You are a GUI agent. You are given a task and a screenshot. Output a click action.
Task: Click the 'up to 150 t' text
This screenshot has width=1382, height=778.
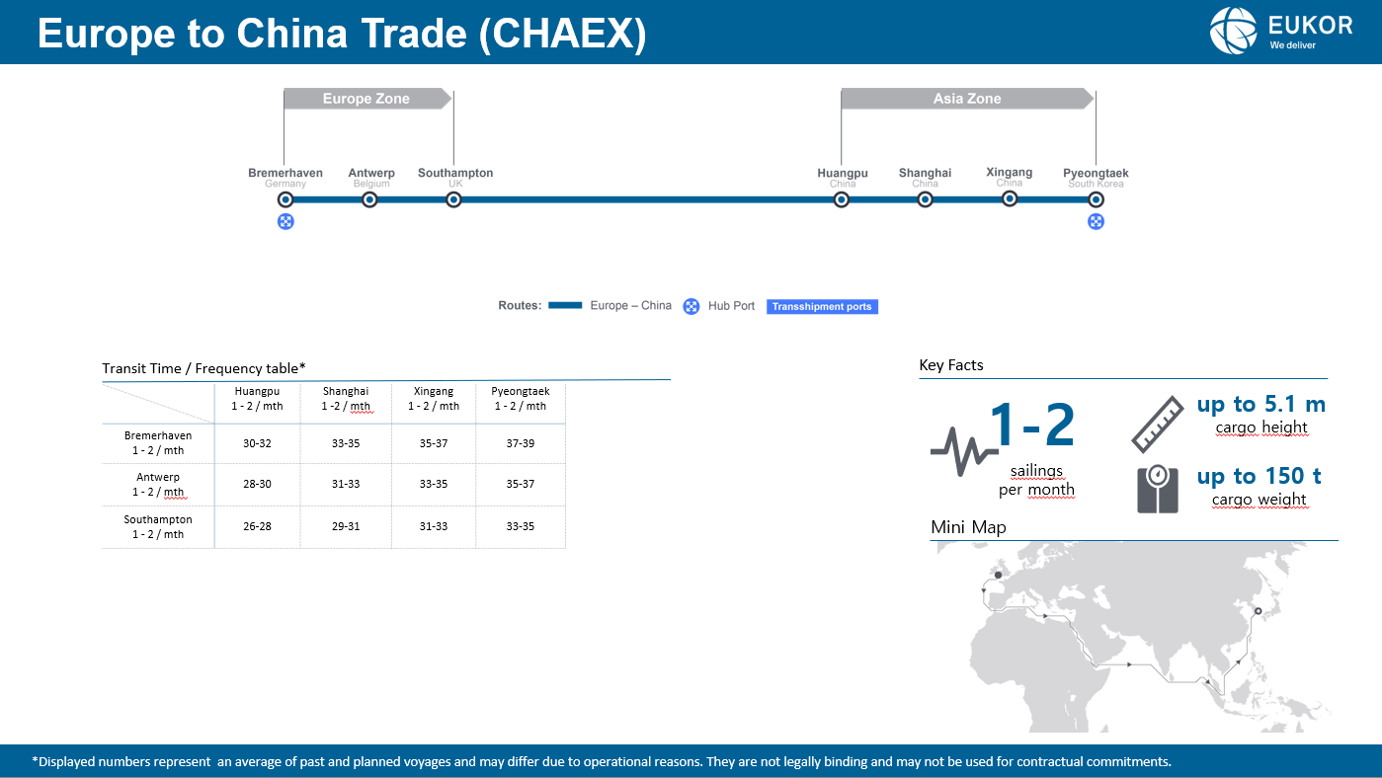pos(1260,476)
